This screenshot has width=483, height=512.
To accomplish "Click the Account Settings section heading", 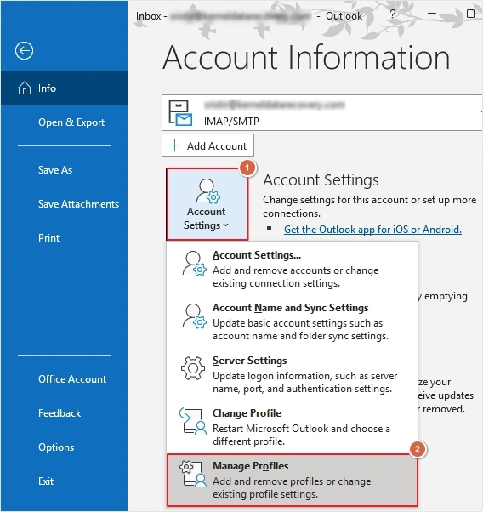I will (x=321, y=180).
